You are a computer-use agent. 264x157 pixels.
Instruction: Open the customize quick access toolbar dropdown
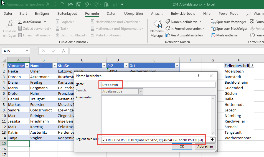click(x=122, y=4)
